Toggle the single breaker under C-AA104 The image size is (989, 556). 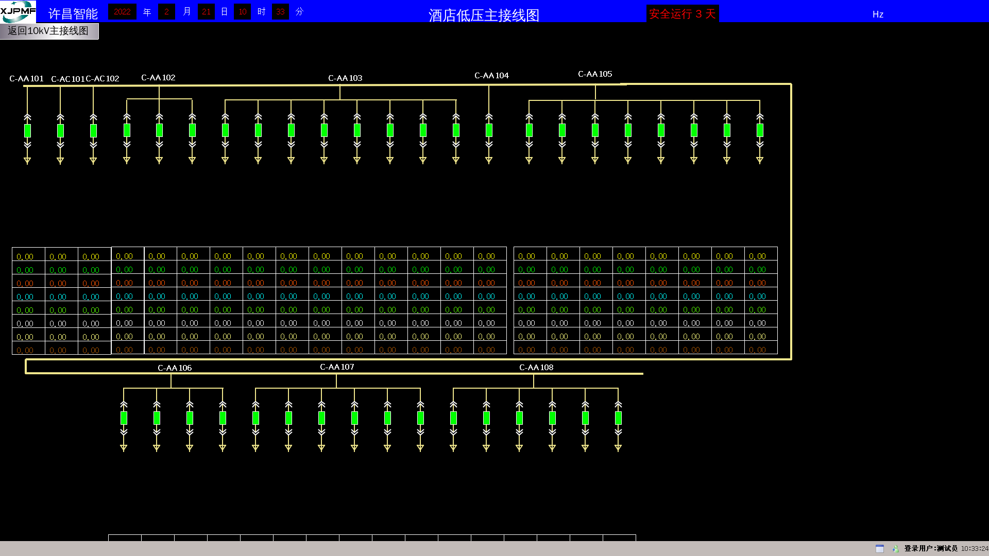click(x=489, y=130)
